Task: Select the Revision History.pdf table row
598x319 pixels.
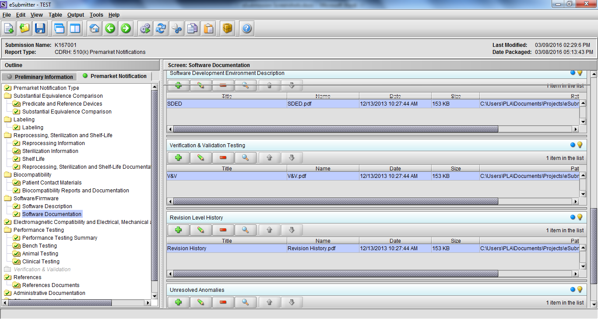Action: (x=323, y=248)
